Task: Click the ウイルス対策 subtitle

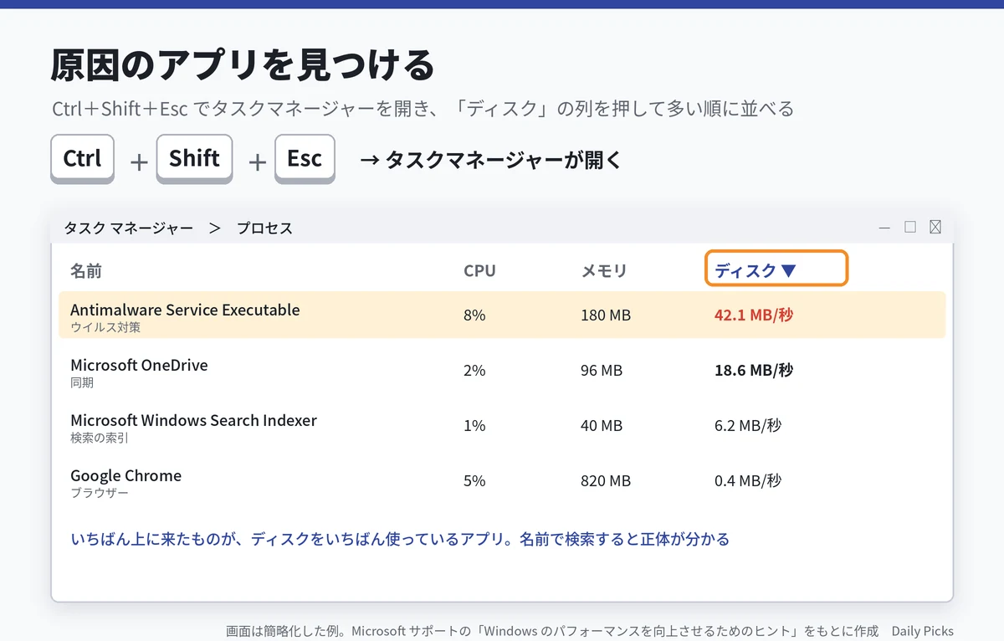Action: click(105, 328)
